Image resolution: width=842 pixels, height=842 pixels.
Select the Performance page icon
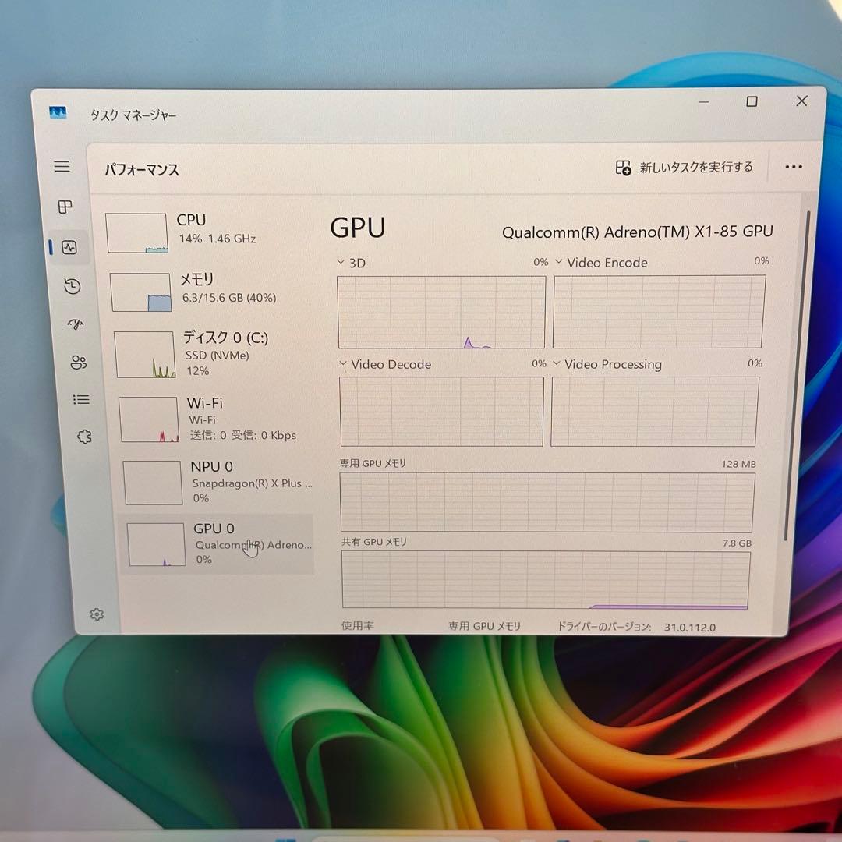[x=69, y=248]
